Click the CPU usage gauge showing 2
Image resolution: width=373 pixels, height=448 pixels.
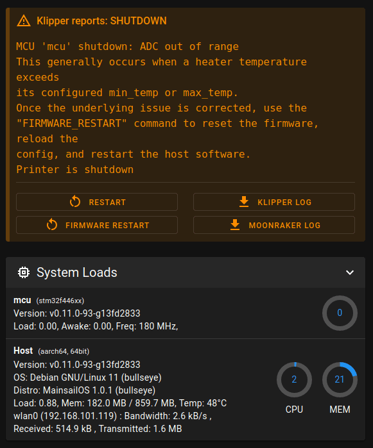pyautogui.click(x=294, y=379)
